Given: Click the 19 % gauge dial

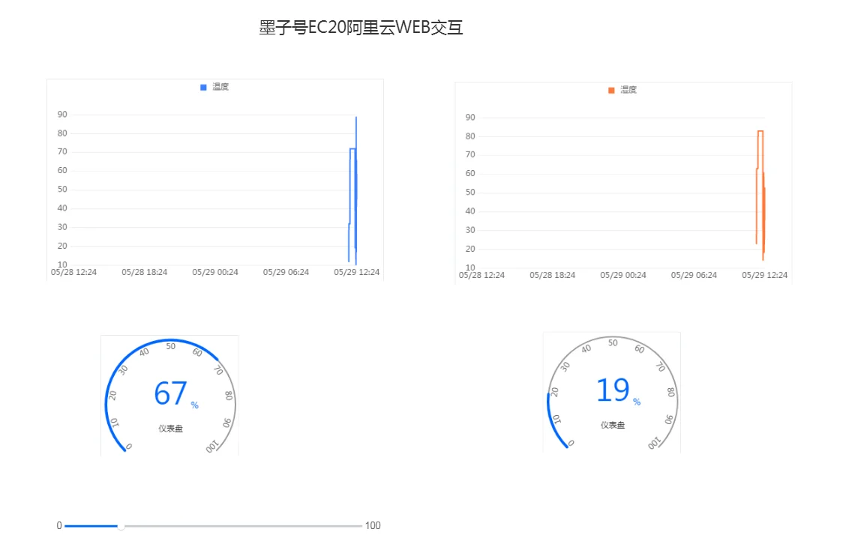Looking at the screenshot, I should click(x=612, y=393).
